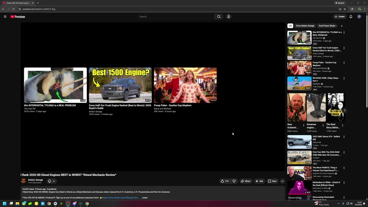Screen dimensions: 368x207
Task: Click the Create button
Action: (340, 17)
